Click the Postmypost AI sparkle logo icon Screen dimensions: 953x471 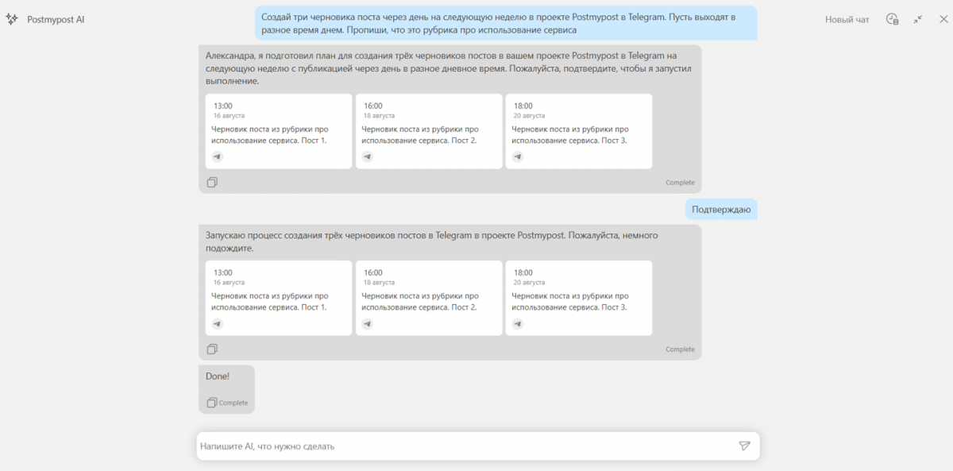tap(12, 19)
